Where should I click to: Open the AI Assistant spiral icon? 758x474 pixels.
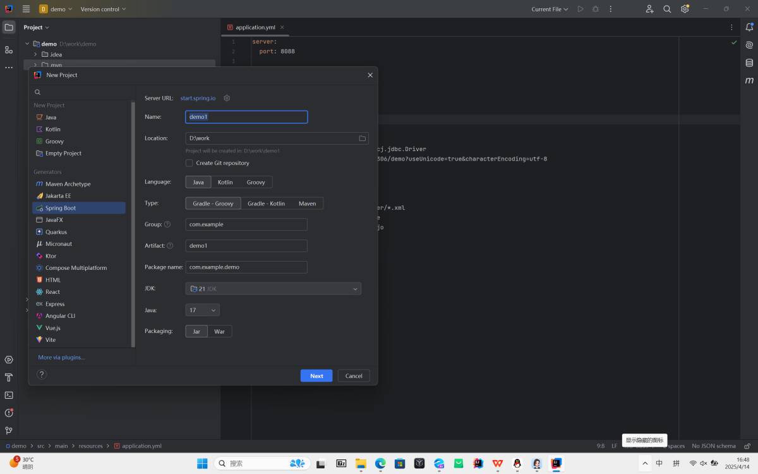(749, 45)
